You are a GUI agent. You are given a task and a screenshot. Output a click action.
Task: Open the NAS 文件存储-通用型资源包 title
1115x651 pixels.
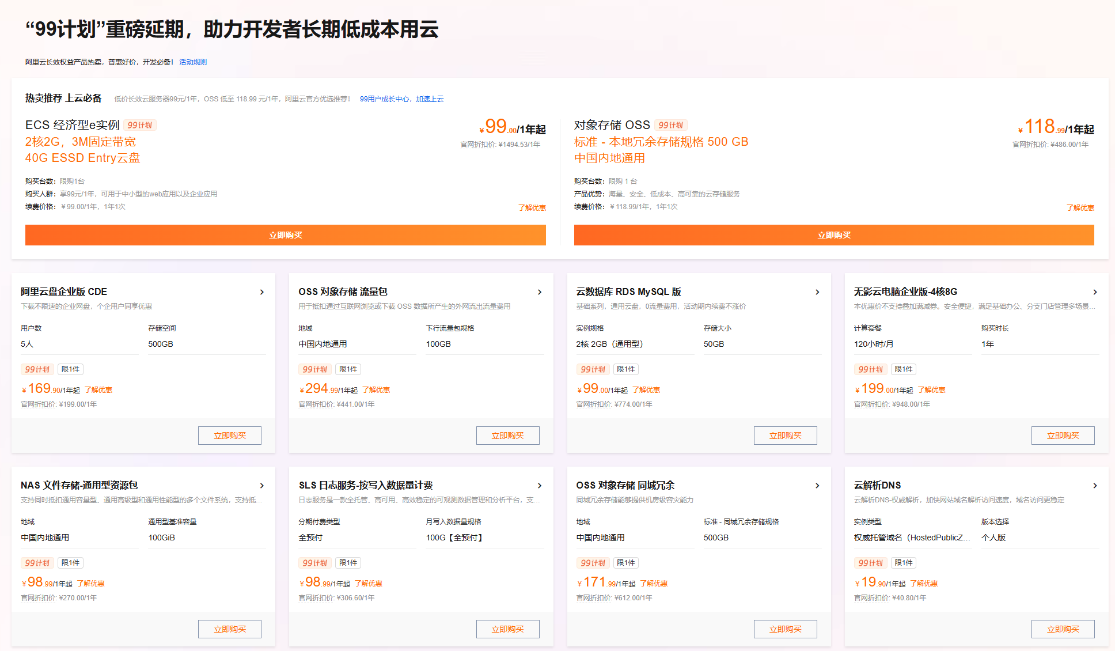[79, 486]
